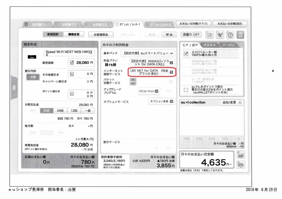Choose 一括 payment under 分割支払金
This screenshot has width=282, height=199.
(x=88, y=111)
